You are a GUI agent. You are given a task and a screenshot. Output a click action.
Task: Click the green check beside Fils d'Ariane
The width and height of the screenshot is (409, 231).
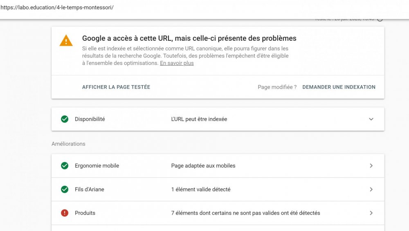point(65,189)
